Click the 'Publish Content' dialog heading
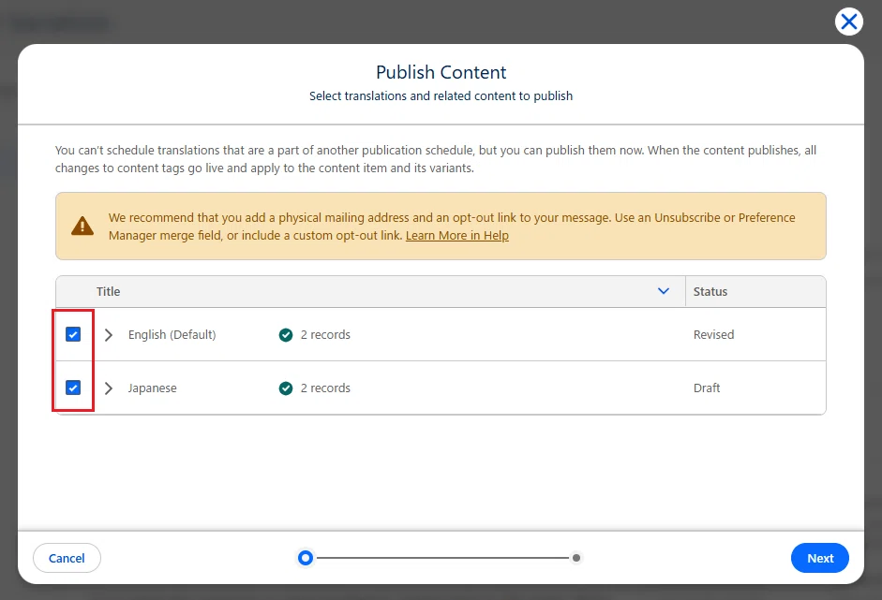The image size is (882, 600). point(441,72)
